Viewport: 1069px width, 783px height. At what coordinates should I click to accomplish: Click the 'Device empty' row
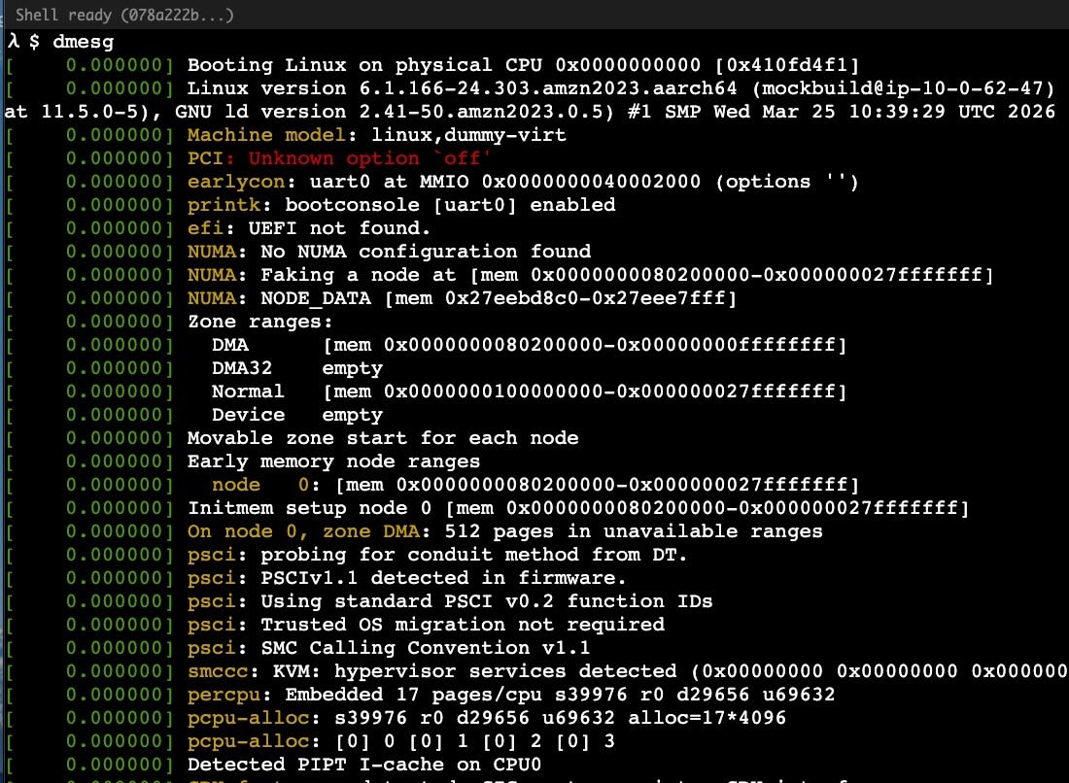click(297, 414)
